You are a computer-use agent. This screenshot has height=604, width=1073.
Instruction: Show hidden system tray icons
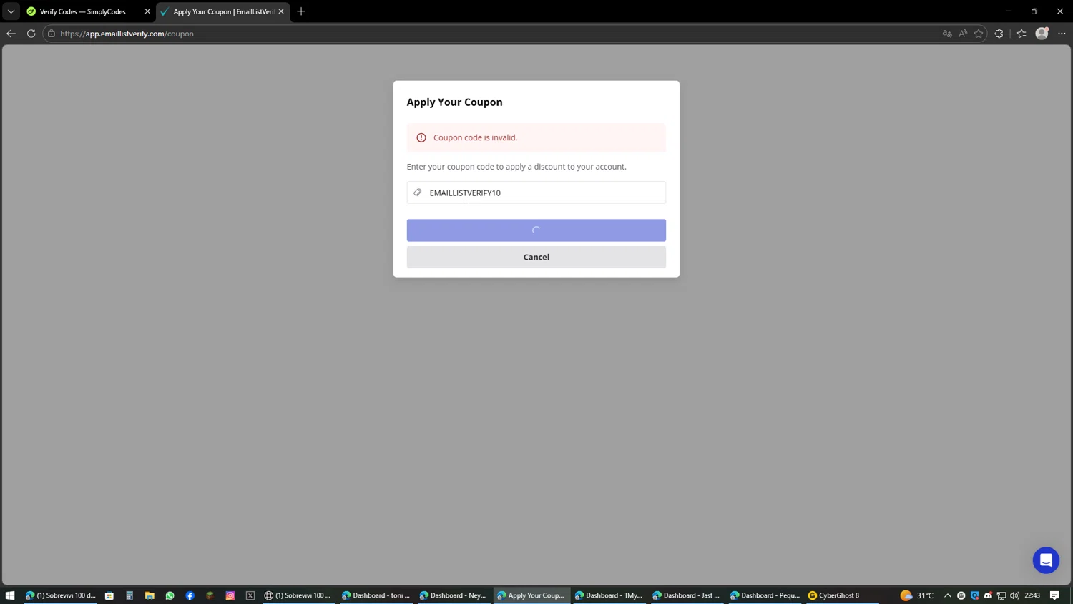pyautogui.click(x=948, y=595)
